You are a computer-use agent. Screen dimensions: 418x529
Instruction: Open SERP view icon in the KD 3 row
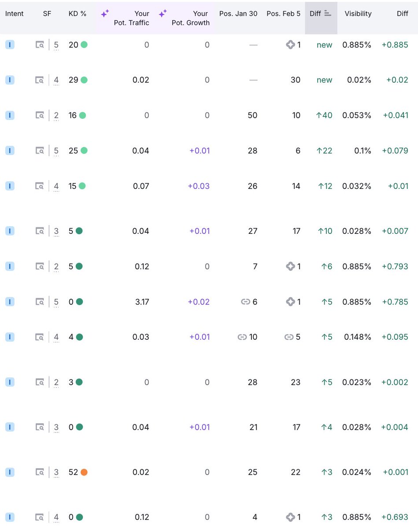click(40, 382)
